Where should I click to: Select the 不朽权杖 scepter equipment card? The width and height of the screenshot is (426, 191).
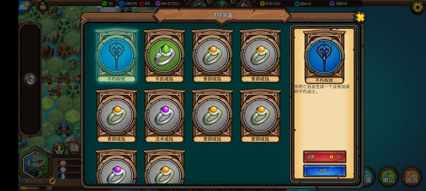click(x=116, y=56)
